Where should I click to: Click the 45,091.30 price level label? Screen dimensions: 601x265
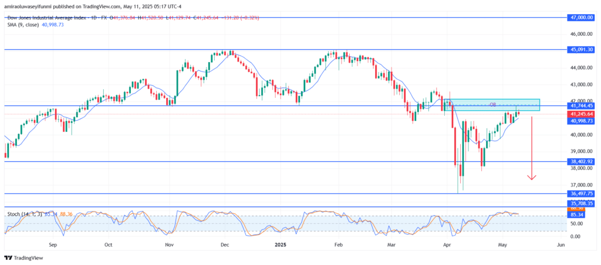click(580, 49)
